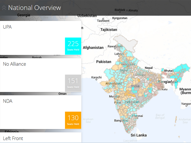Screen dimensions: 191x143
Task: Click the orange 130 Seats Held badge
Action: pos(73,120)
